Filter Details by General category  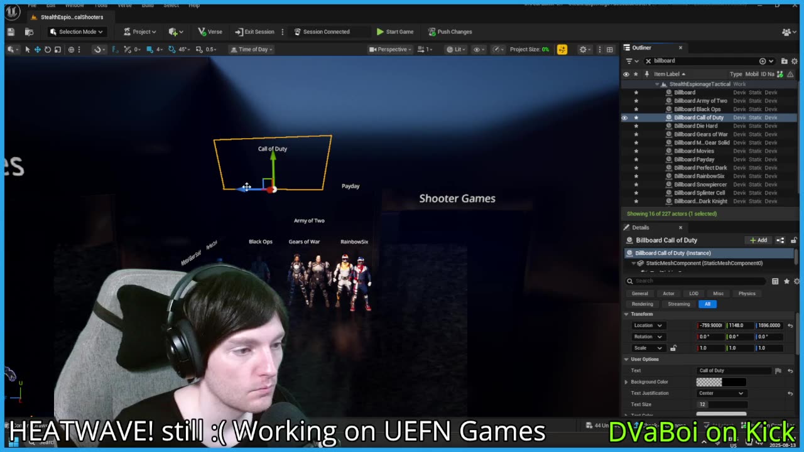pyautogui.click(x=639, y=293)
